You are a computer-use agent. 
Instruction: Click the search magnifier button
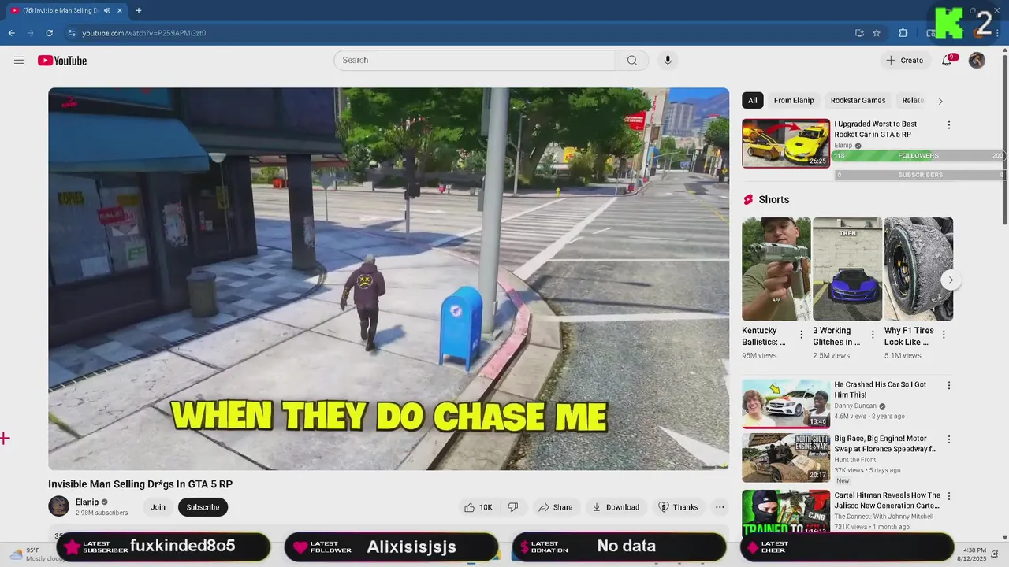(632, 61)
